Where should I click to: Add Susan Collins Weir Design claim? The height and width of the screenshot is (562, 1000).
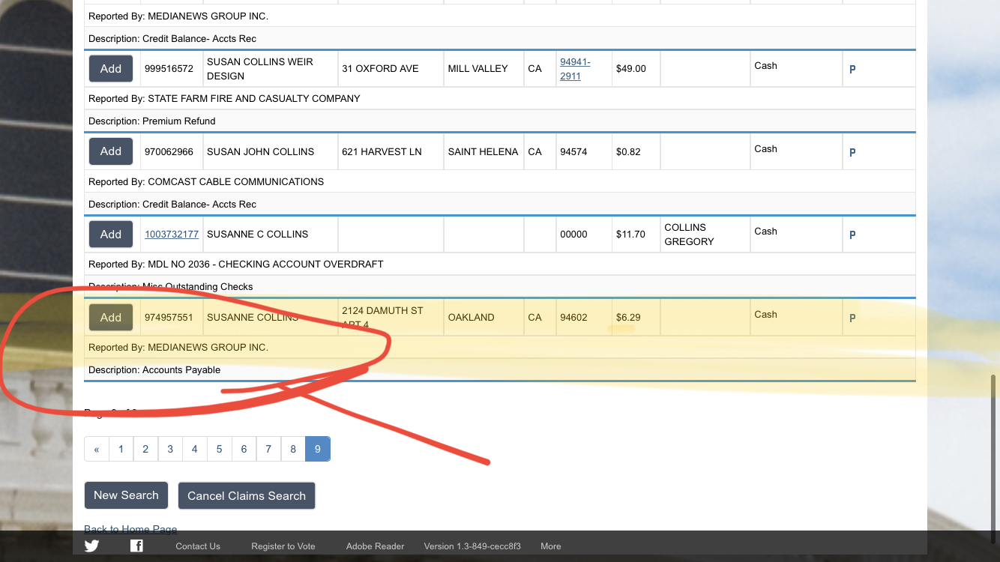tap(111, 68)
